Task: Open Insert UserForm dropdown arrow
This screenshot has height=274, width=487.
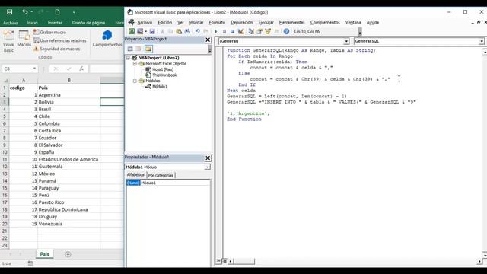Action: (145, 31)
